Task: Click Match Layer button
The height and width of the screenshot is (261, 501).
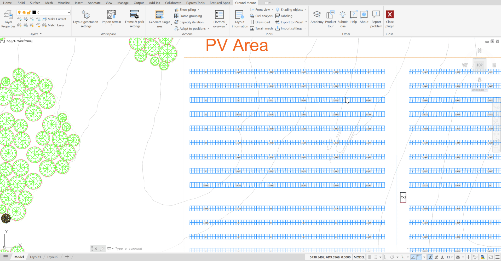Action: tap(53, 25)
